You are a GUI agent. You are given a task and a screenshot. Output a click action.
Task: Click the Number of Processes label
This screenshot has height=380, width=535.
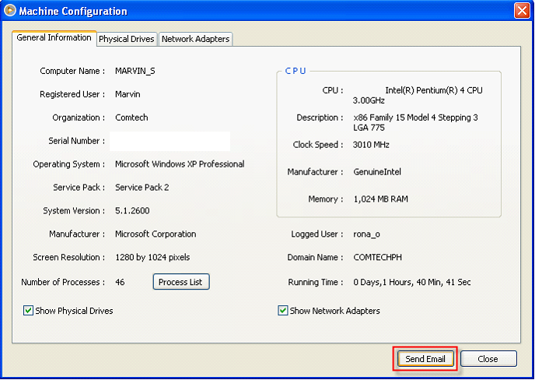click(63, 282)
